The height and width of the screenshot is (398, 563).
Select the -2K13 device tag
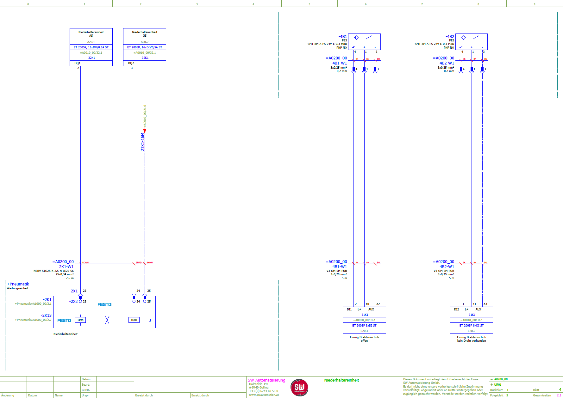click(x=46, y=315)
